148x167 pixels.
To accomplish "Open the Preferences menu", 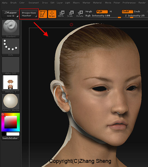I will point(129,3).
